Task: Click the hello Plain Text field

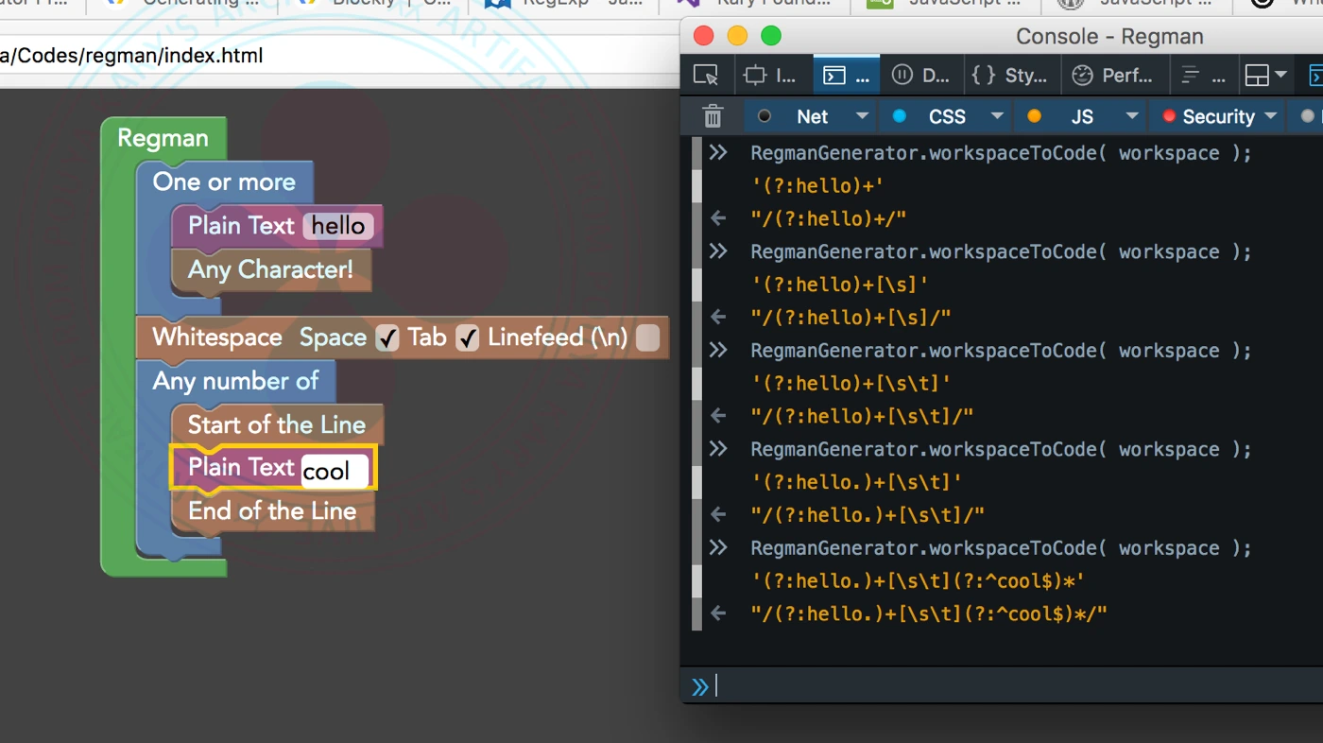Action: pyautogui.click(x=338, y=226)
